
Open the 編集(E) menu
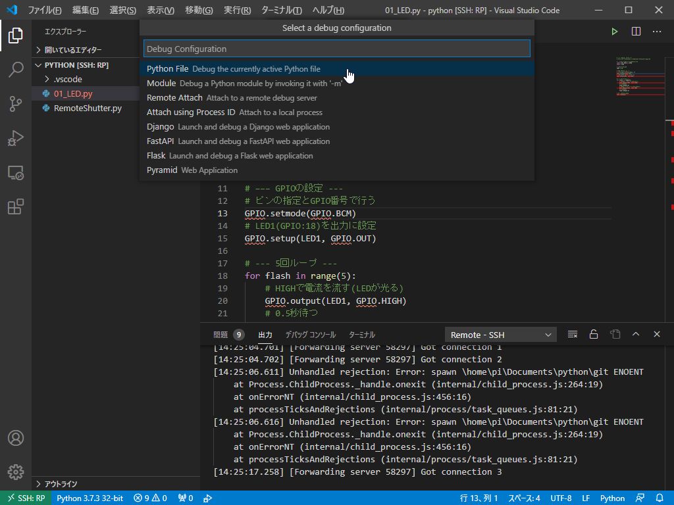pos(85,10)
